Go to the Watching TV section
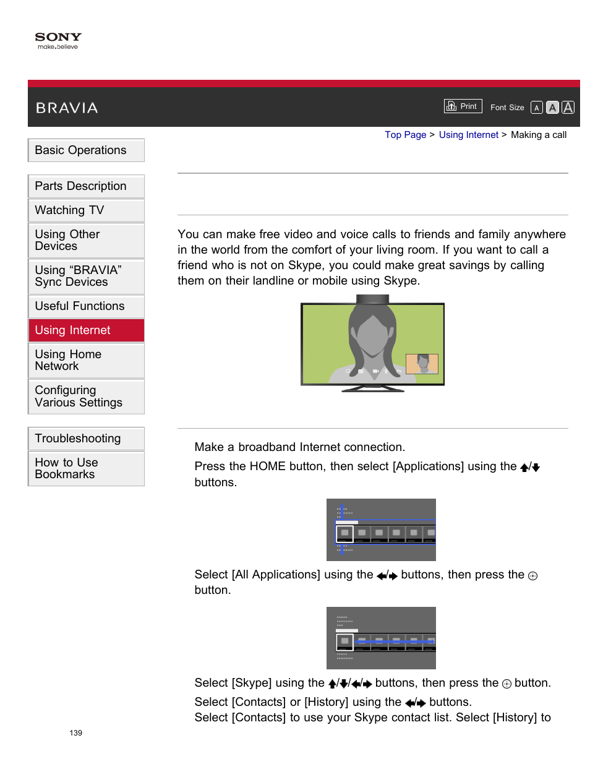 (87, 210)
